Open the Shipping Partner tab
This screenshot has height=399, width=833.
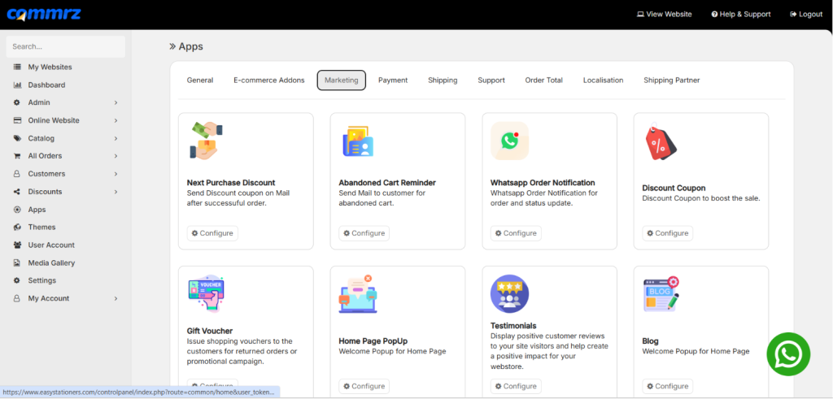[x=671, y=80]
